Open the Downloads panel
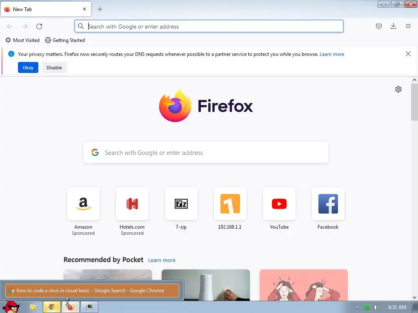Screen dimensions: 418x313 (393, 26)
